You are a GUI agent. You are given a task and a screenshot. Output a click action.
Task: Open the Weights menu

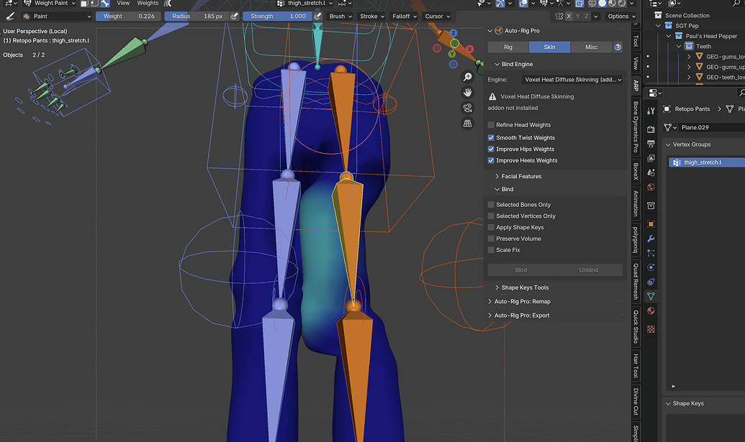[x=148, y=3]
